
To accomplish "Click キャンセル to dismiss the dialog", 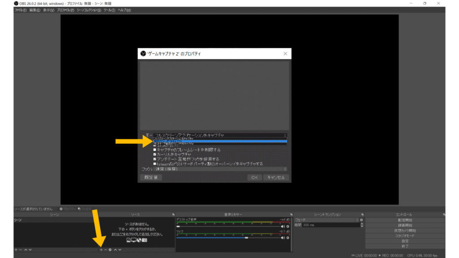I will coord(276,177).
